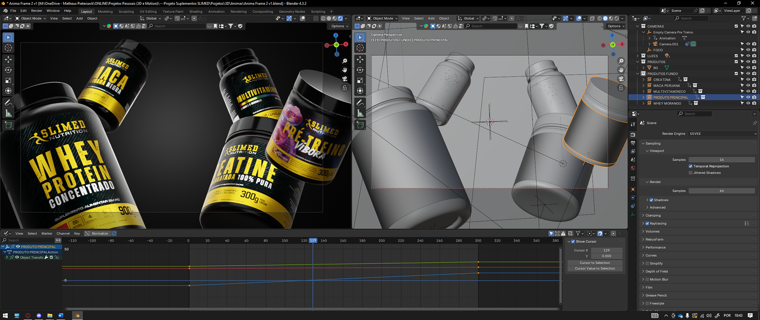The width and height of the screenshot is (760, 320).
Task: Click the new collection icon in outliner
Action: click(754, 19)
